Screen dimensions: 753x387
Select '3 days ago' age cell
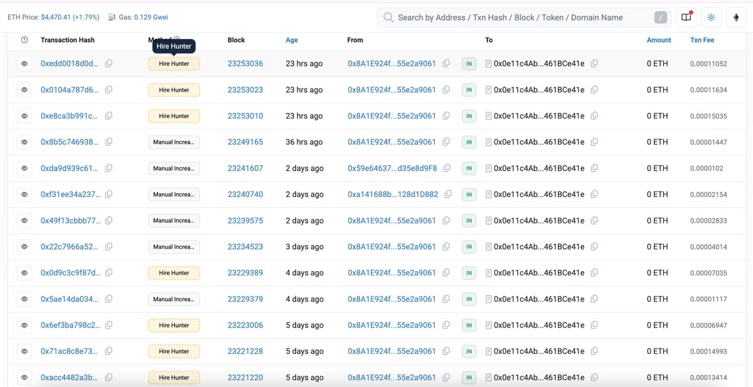(304, 247)
